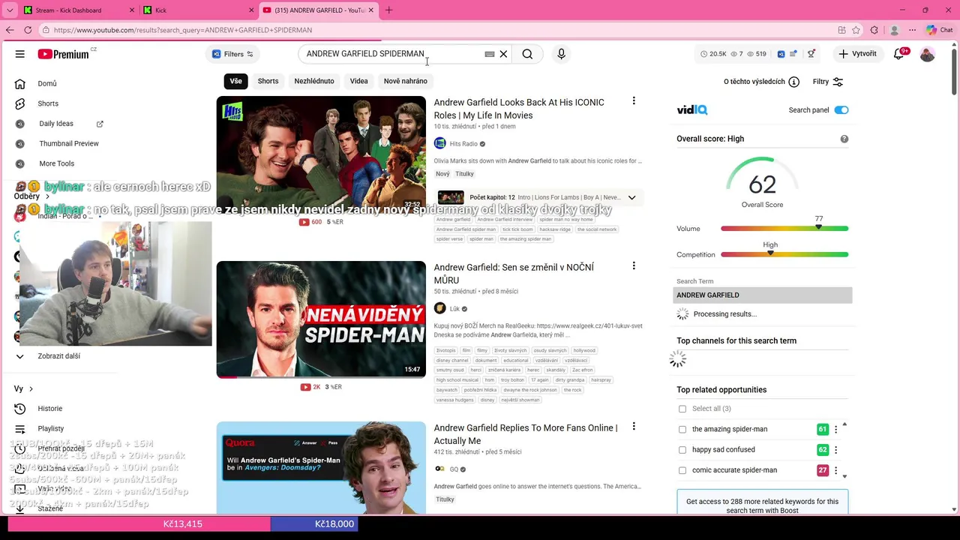Image resolution: width=960 pixels, height=540 pixels.
Task: Open the browser tab search dropdown
Action: click(10, 10)
